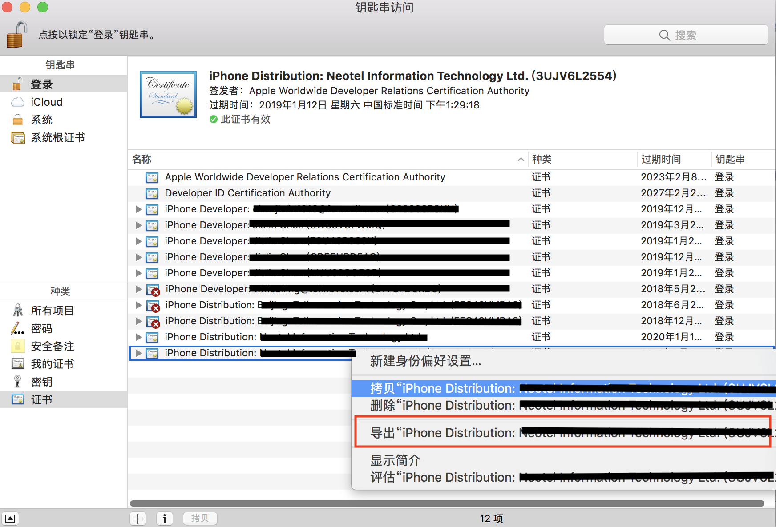Click the key icon beside 密钥 category

point(18,382)
